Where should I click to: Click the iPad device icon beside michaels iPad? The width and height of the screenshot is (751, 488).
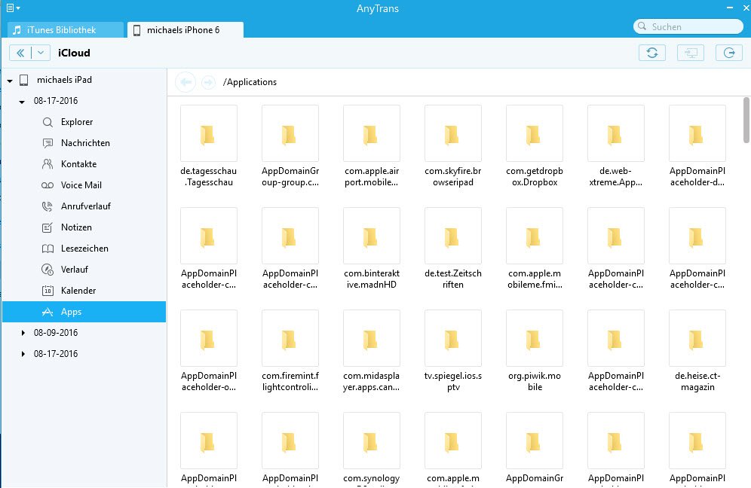tap(24, 80)
